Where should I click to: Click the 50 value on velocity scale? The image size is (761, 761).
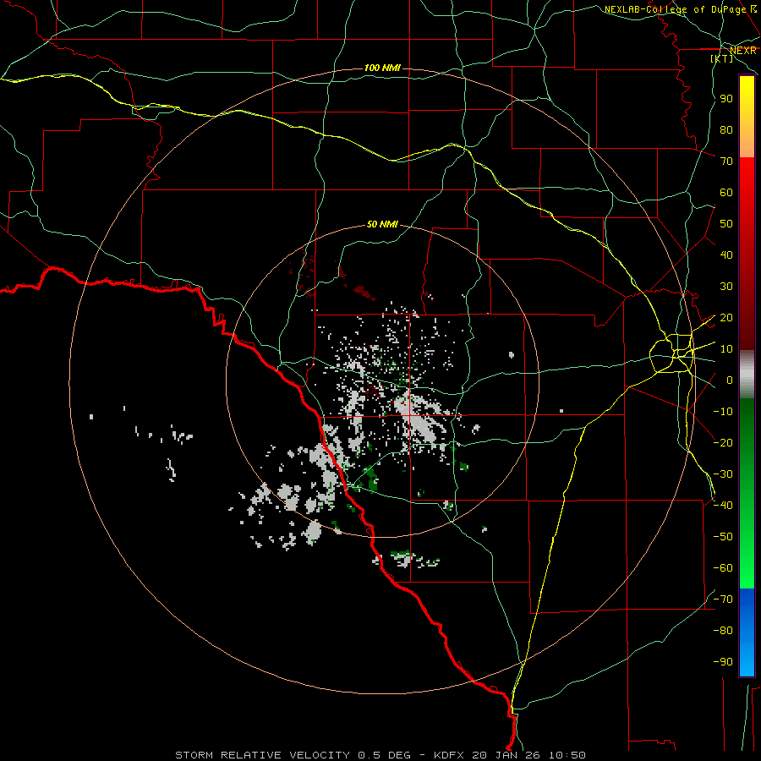pyautogui.click(x=726, y=224)
